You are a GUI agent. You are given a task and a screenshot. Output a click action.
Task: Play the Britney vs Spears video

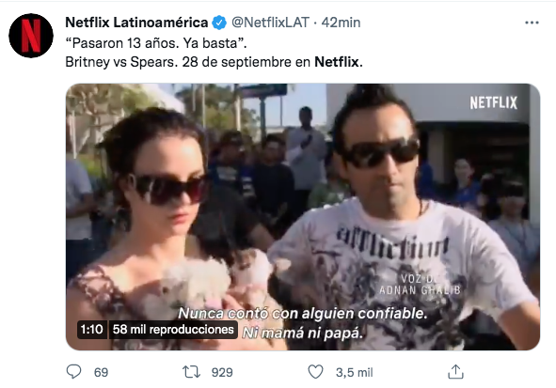(x=303, y=217)
